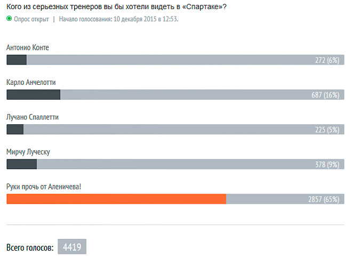Select the Руки прочь от Аленичева! option

44,187
